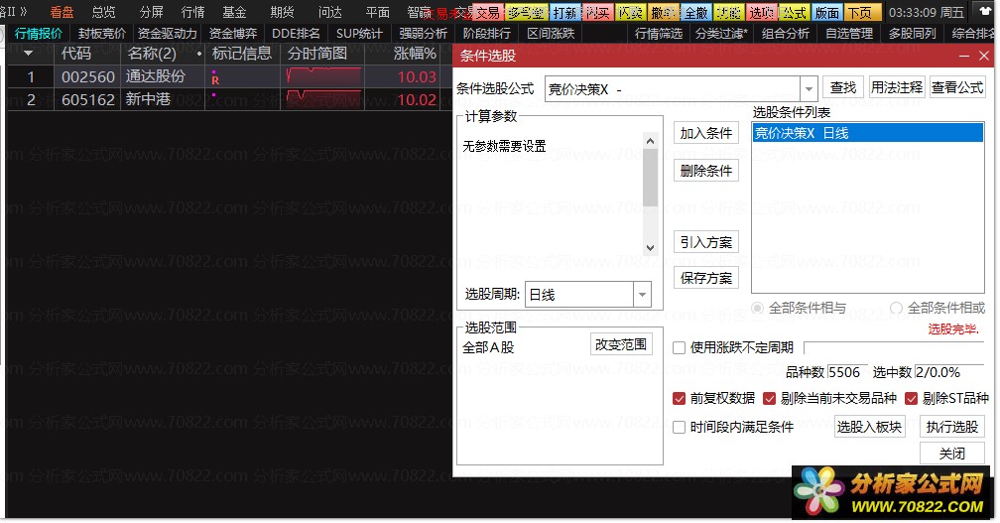Viewport: 1000px width, 523px height.
Task: Enable 使用涨跌不定周期 checkbox
Action: coord(680,348)
